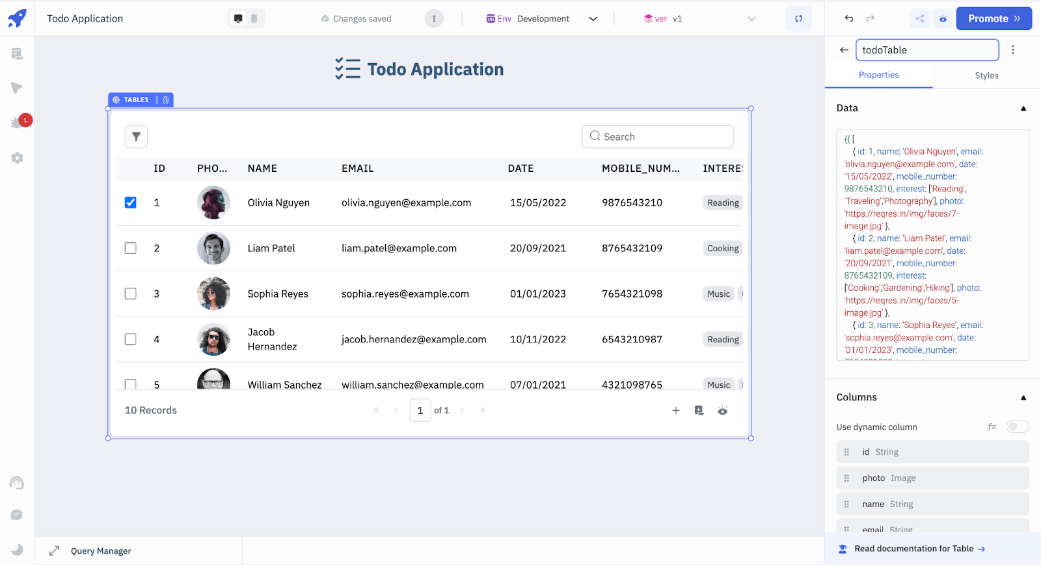Open version v1 dropdown
1041x565 pixels.
700,19
